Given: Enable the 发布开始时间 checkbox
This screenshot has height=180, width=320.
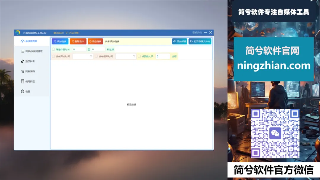Looking at the screenshot, I should pos(53,56).
